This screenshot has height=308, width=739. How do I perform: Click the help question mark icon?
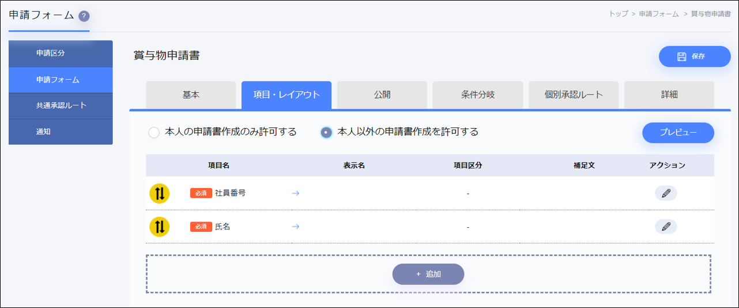point(84,16)
